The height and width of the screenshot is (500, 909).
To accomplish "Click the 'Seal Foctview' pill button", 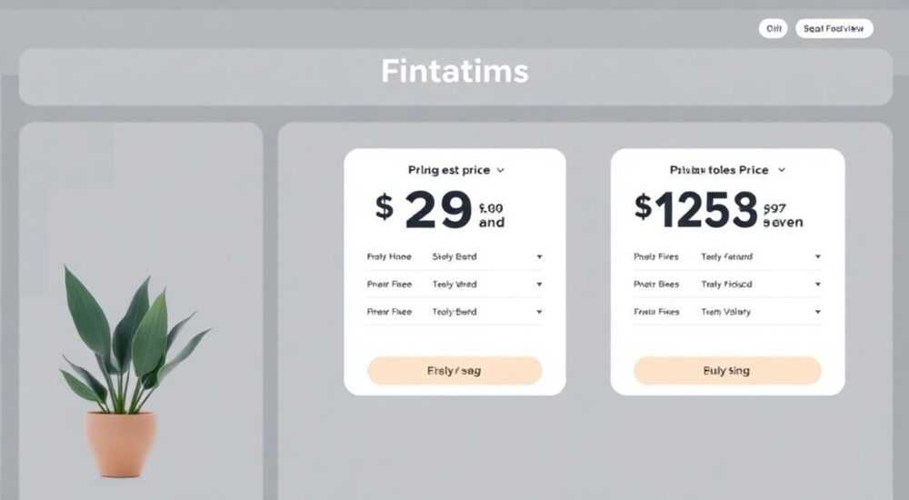I will click(x=834, y=28).
